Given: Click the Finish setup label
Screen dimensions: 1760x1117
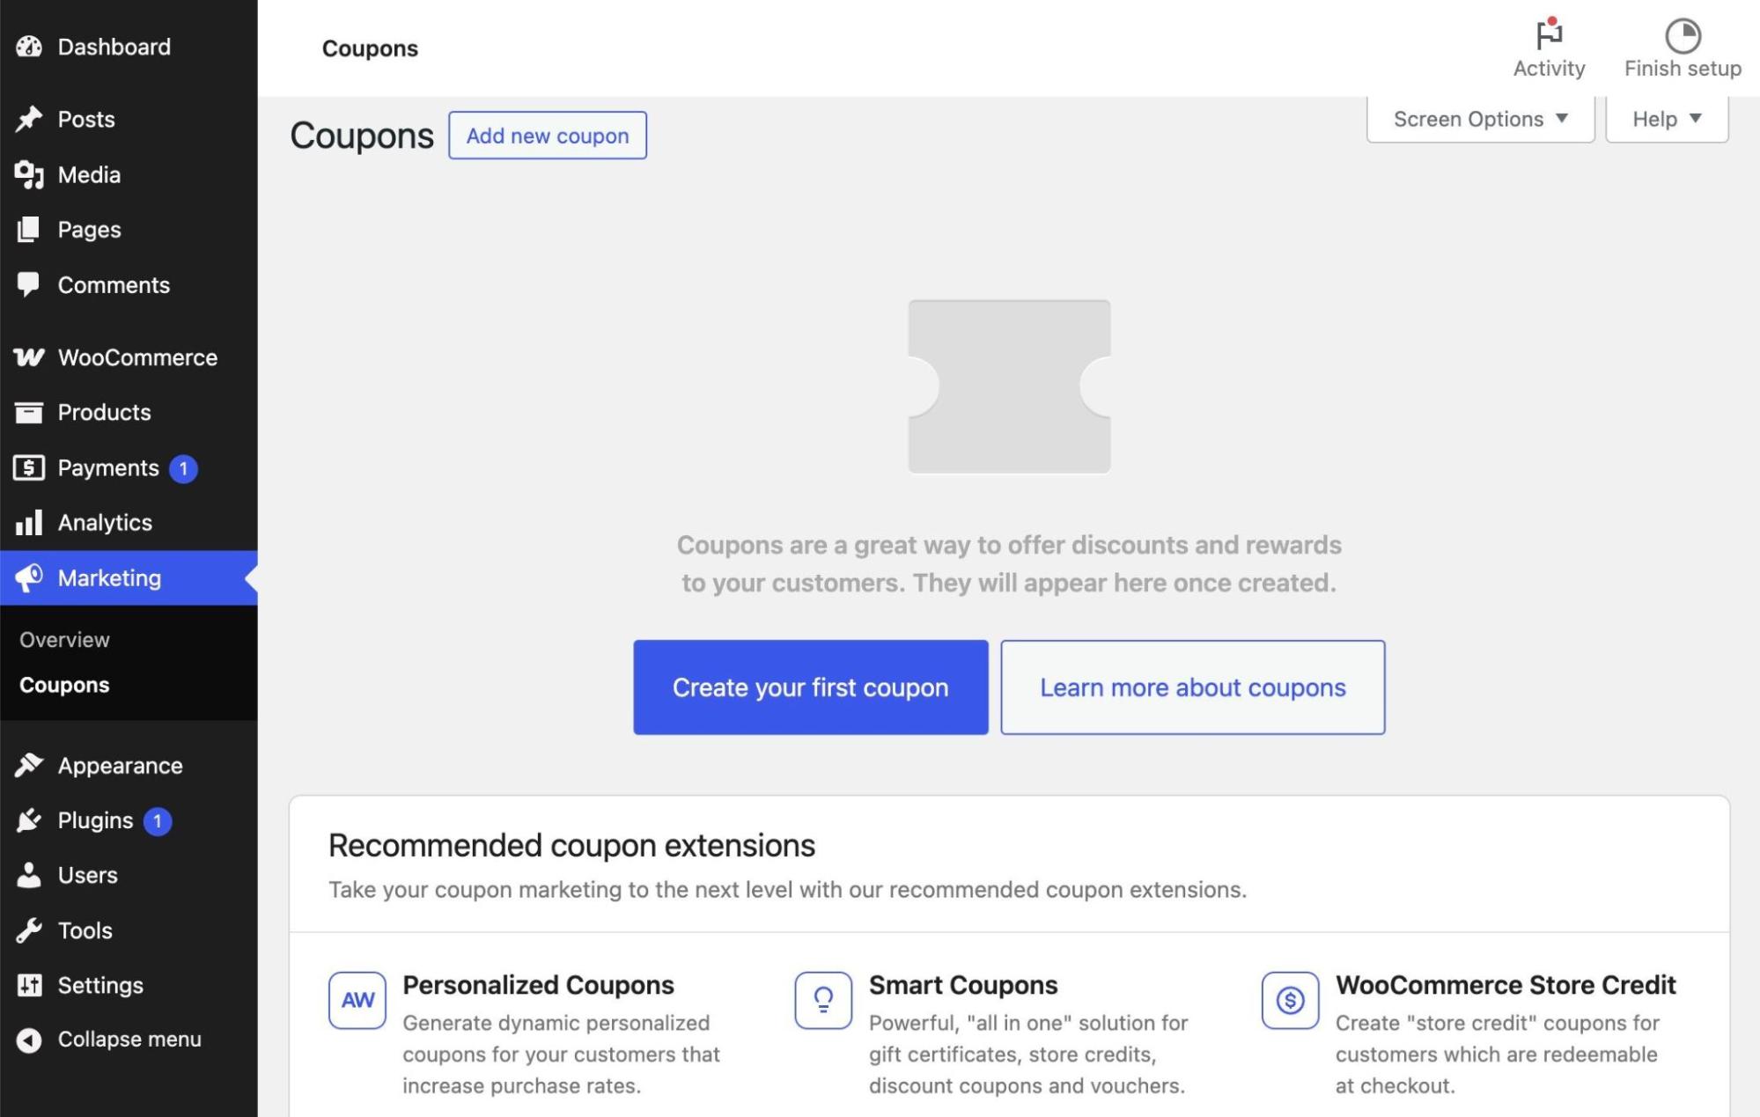Looking at the screenshot, I should tap(1683, 69).
